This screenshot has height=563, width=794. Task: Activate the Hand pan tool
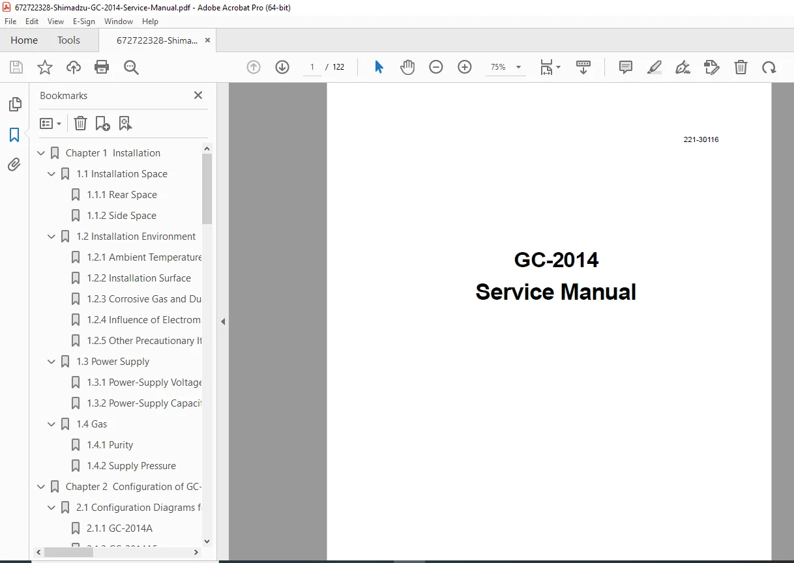tap(407, 67)
